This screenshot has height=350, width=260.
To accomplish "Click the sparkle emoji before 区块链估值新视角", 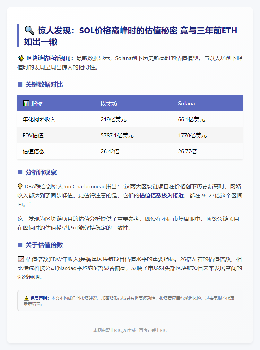I will (x=21, y=58).
